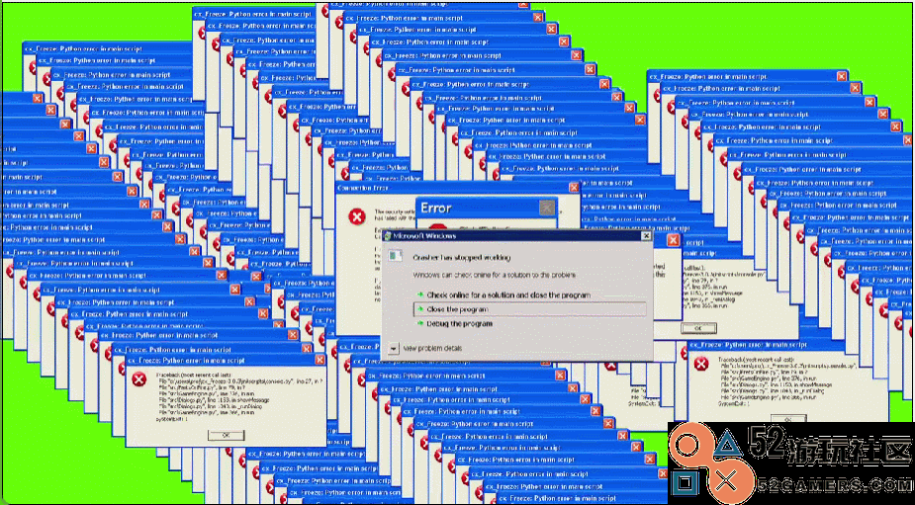Viewport: 915px width, 505px height.
Task: Click "Crasher has stopped working" heading
Action: tap(462, 257)
